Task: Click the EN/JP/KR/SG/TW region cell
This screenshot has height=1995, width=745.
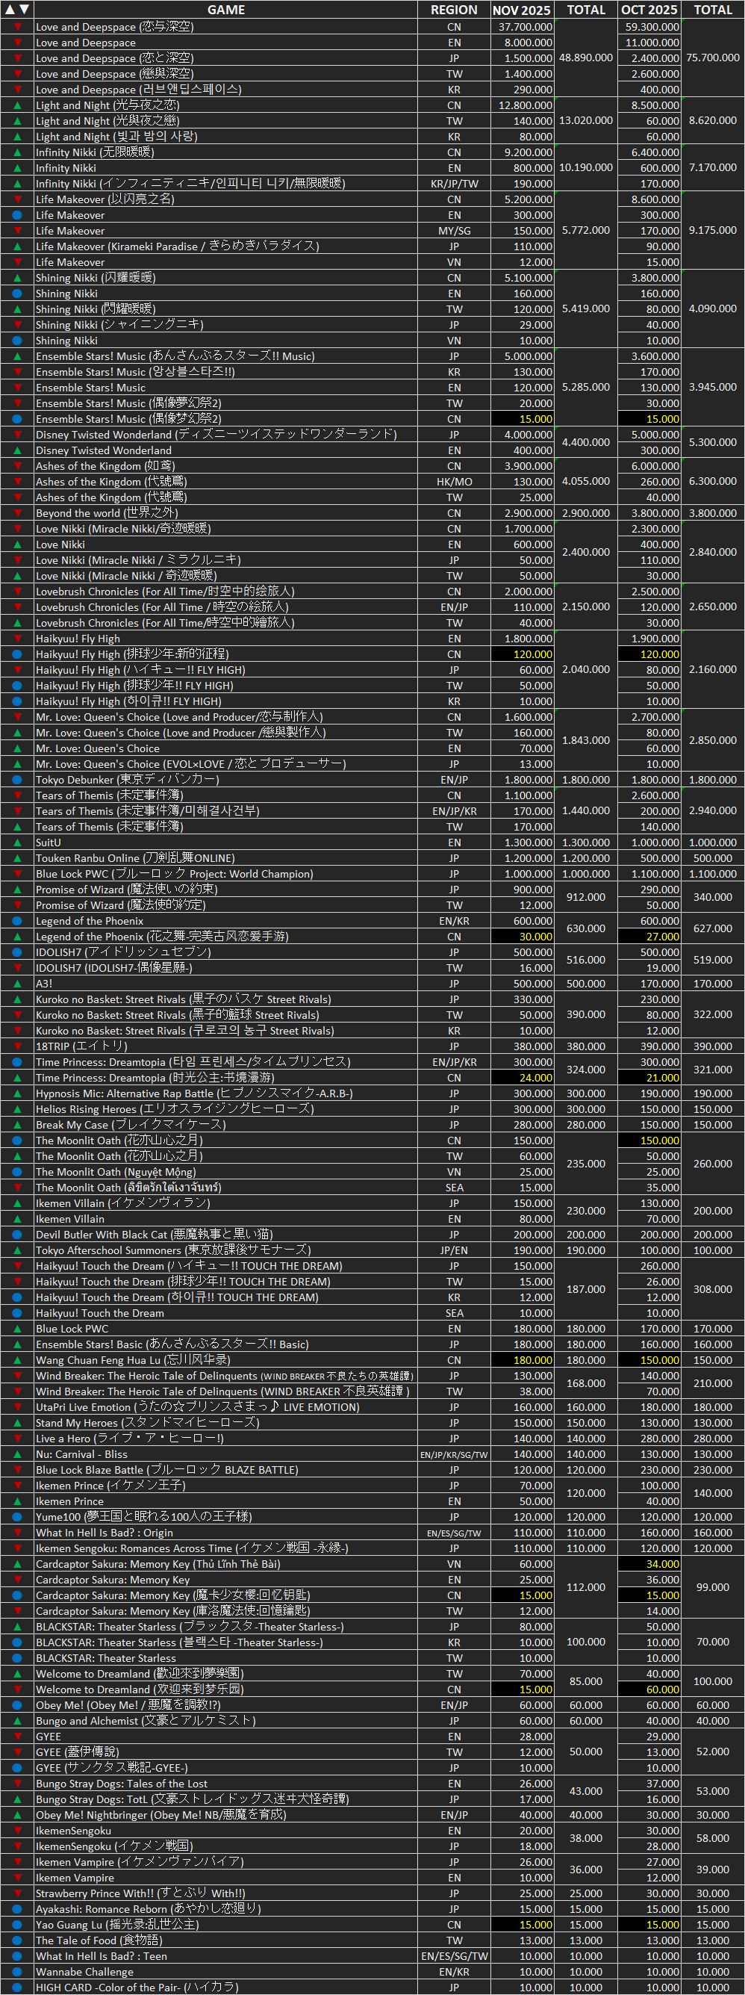Action: point(454,1454)
